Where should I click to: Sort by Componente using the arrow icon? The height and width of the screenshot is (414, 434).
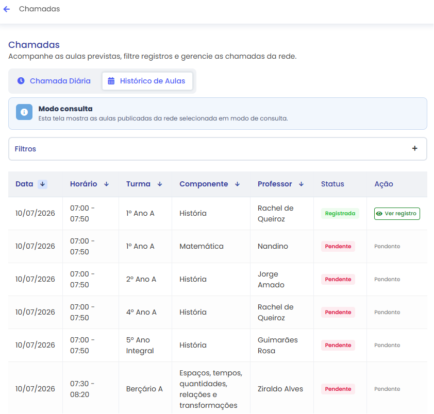pos(237,184)
